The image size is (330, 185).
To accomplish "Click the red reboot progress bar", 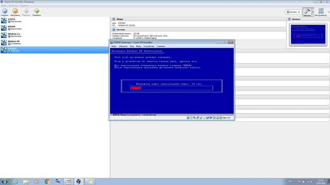I will click(136, 88).
